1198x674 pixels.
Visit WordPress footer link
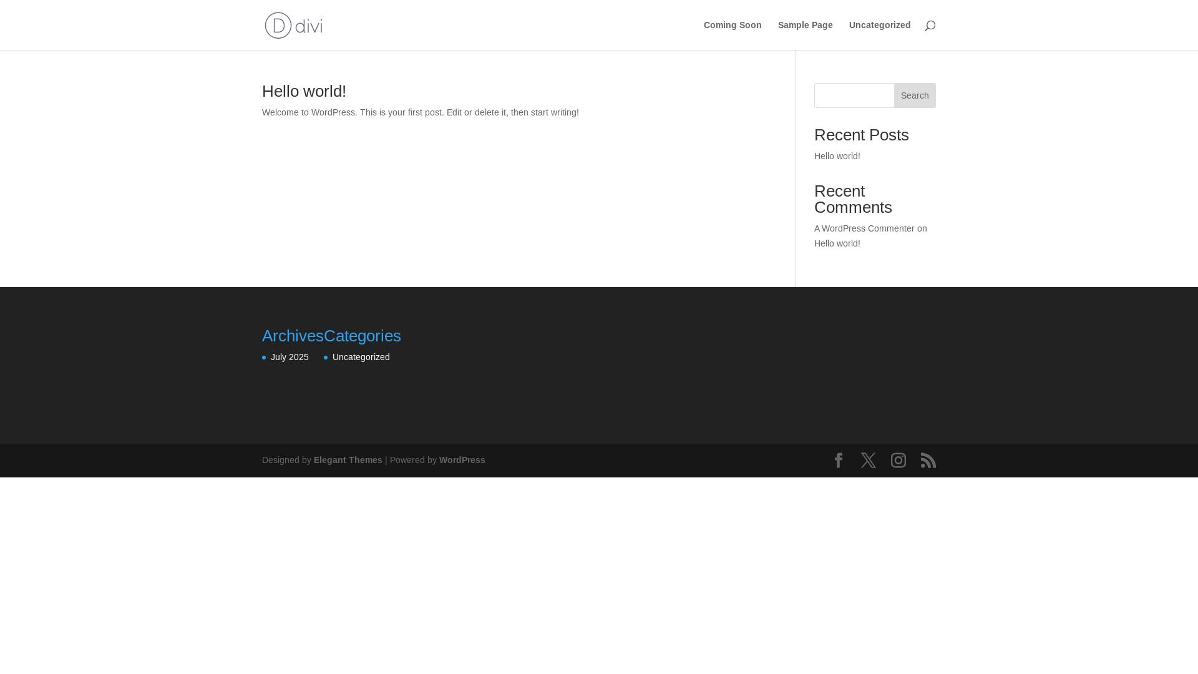462,460
